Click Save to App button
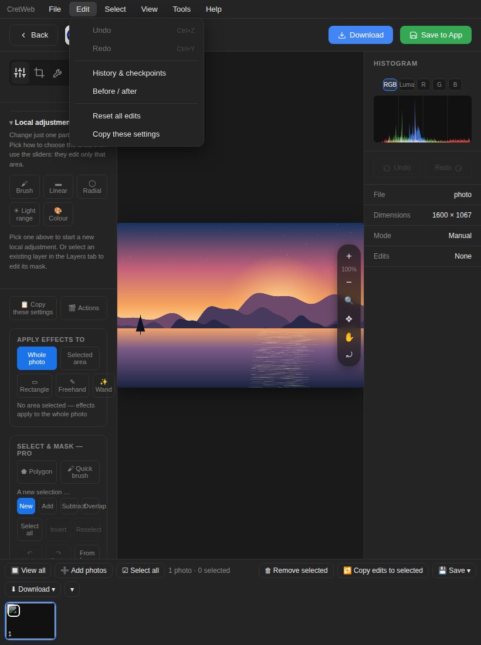 [x=436, y=35]
